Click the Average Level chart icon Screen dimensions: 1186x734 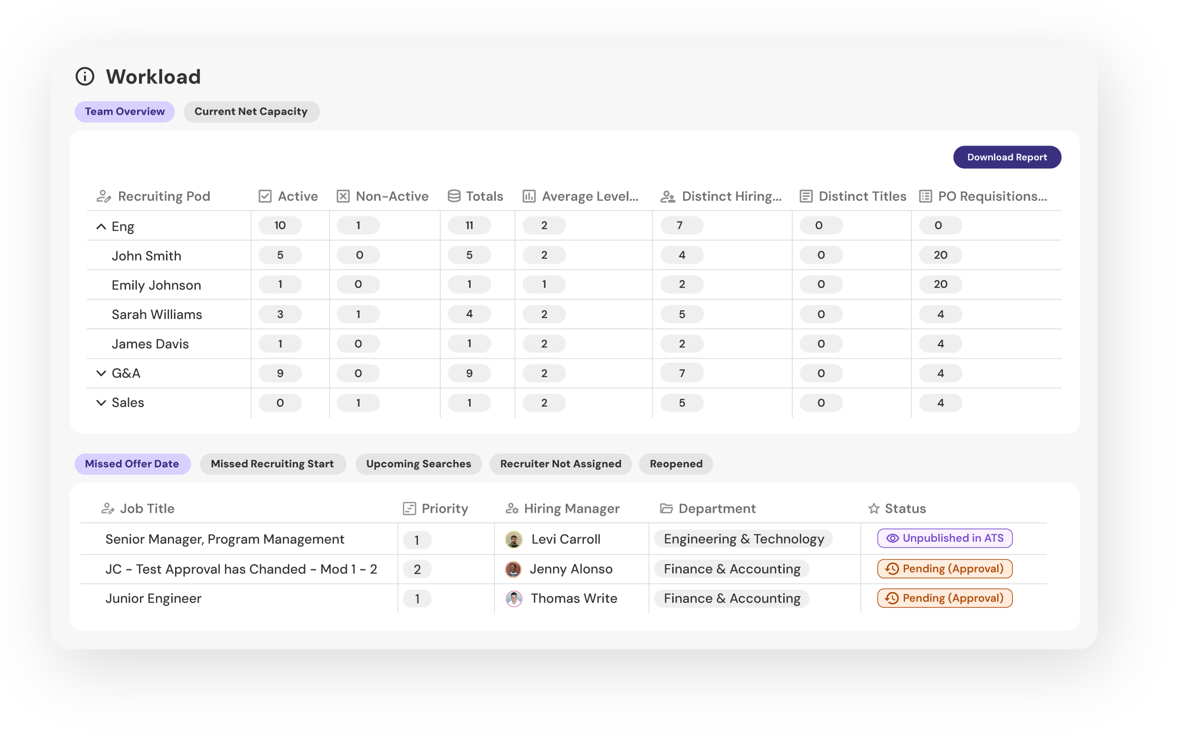pyautogui.click(x=528, y=196)
